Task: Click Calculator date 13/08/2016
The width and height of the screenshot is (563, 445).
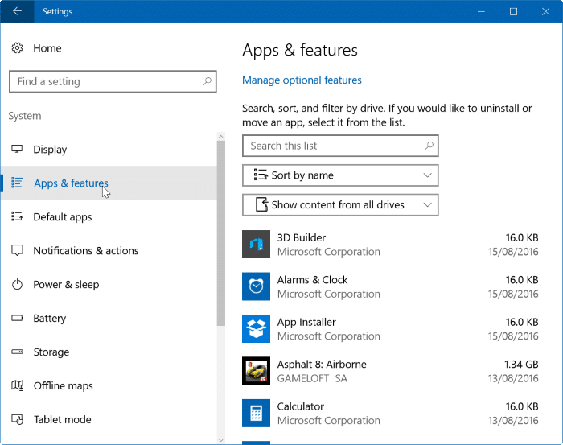Action: [x=513, y=421]
